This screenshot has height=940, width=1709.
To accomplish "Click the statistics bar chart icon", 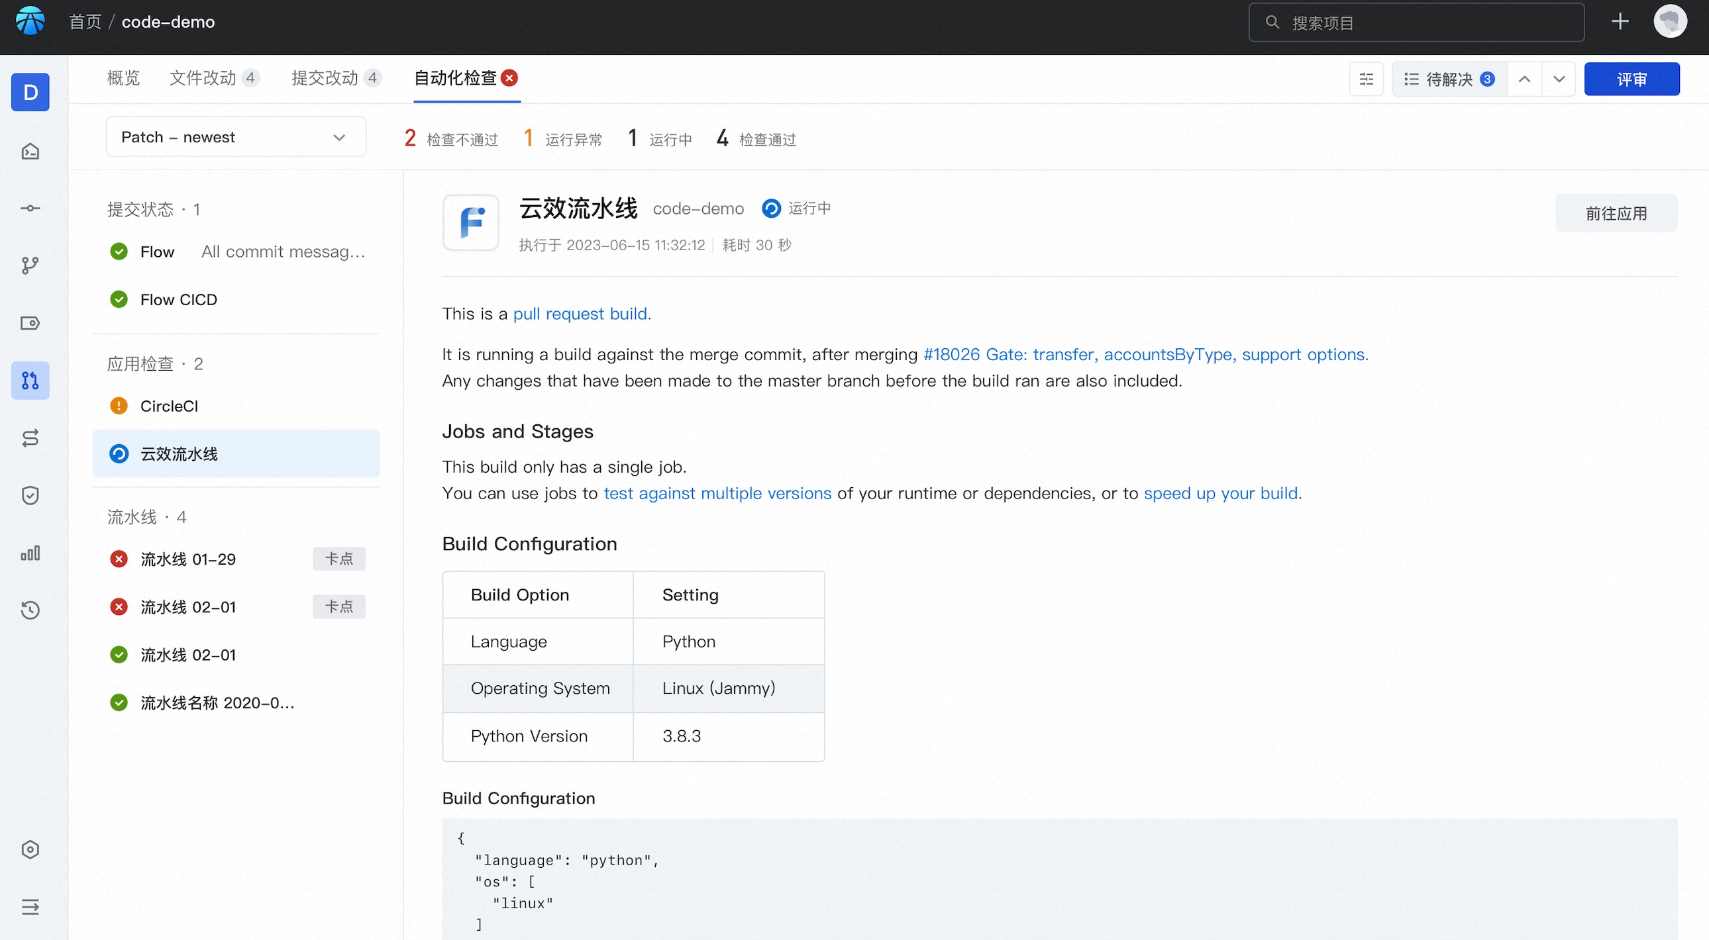I will 30,553.
